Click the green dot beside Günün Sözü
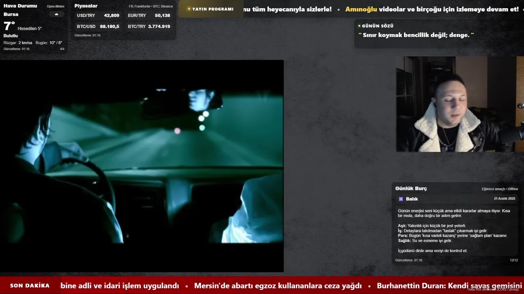The height and width of the screenshot is (294, 524). pyautogui.click(x=359, y=26)
